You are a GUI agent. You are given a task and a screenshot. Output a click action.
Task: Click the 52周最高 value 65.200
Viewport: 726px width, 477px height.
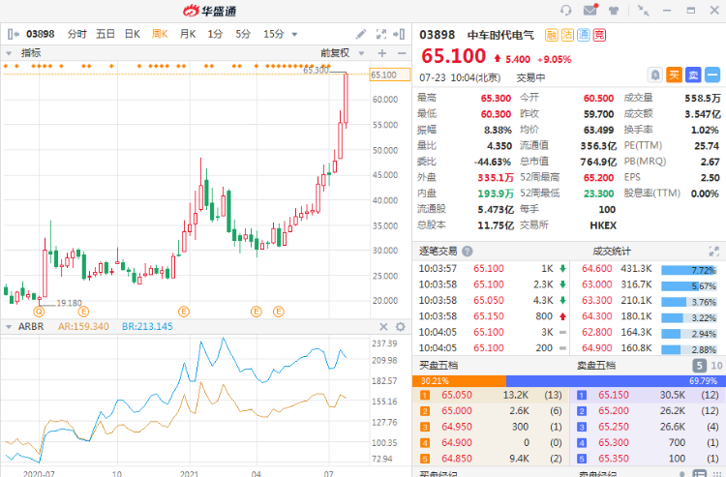(x=598, y=178)
